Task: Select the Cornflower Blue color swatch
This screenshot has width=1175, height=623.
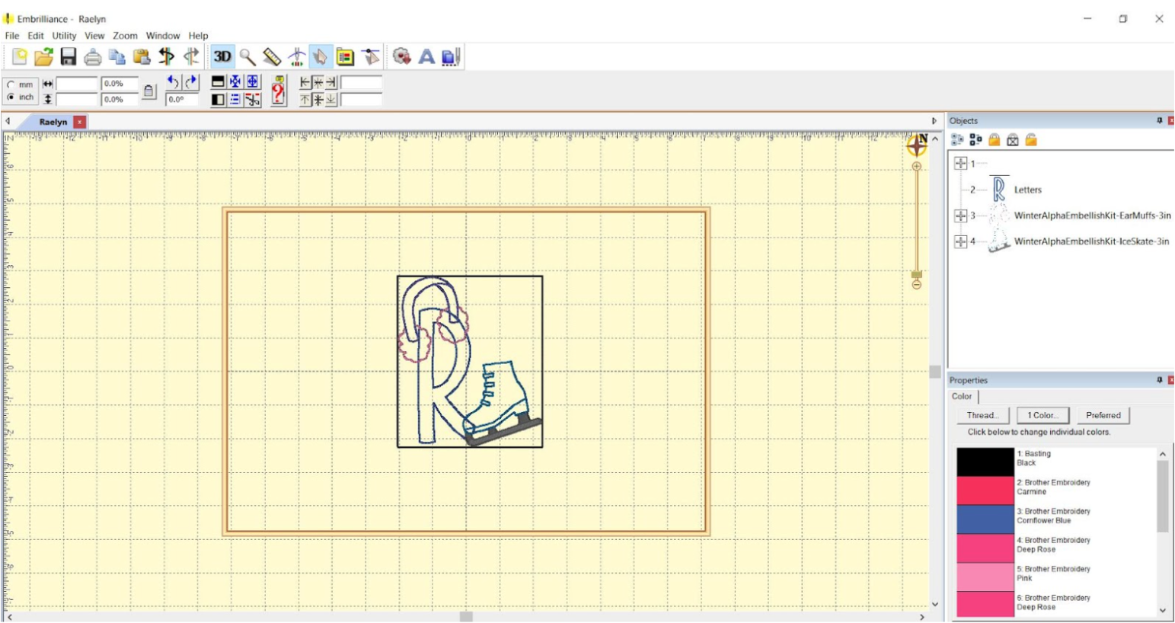Action: (985, 519)
